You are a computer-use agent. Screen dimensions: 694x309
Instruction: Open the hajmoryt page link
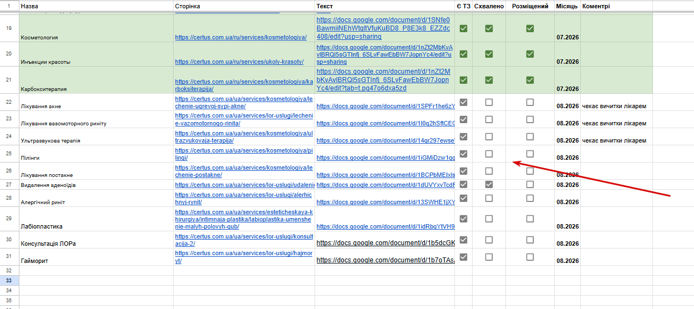(244, 257)
